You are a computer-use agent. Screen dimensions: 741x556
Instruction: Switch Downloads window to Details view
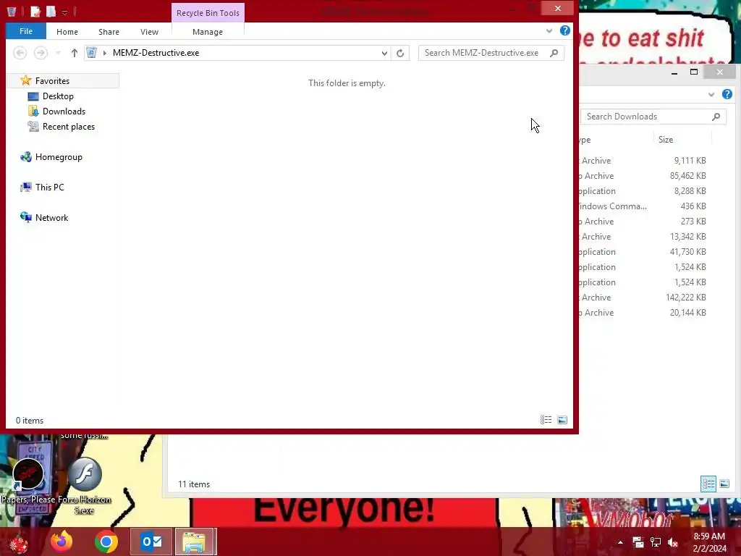click(x=708, y=484)
